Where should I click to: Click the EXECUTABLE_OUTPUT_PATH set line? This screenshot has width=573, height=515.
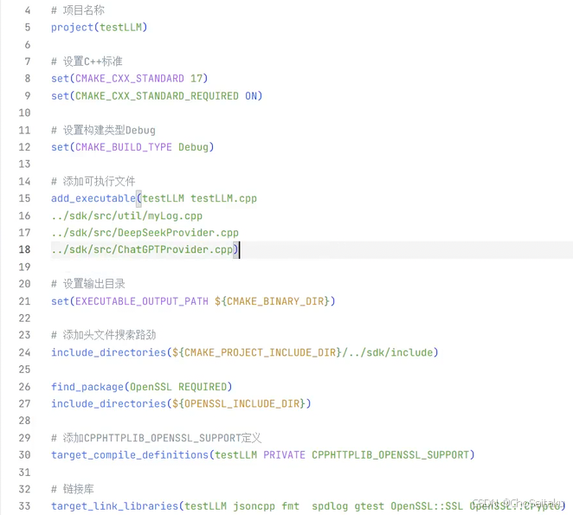(193, 301)
